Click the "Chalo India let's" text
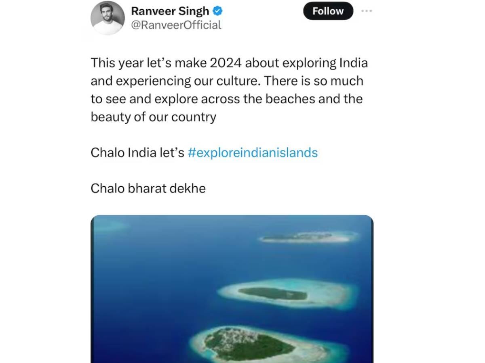The height and width of the screenshot is (363, 485). click(x=137, y=153)
